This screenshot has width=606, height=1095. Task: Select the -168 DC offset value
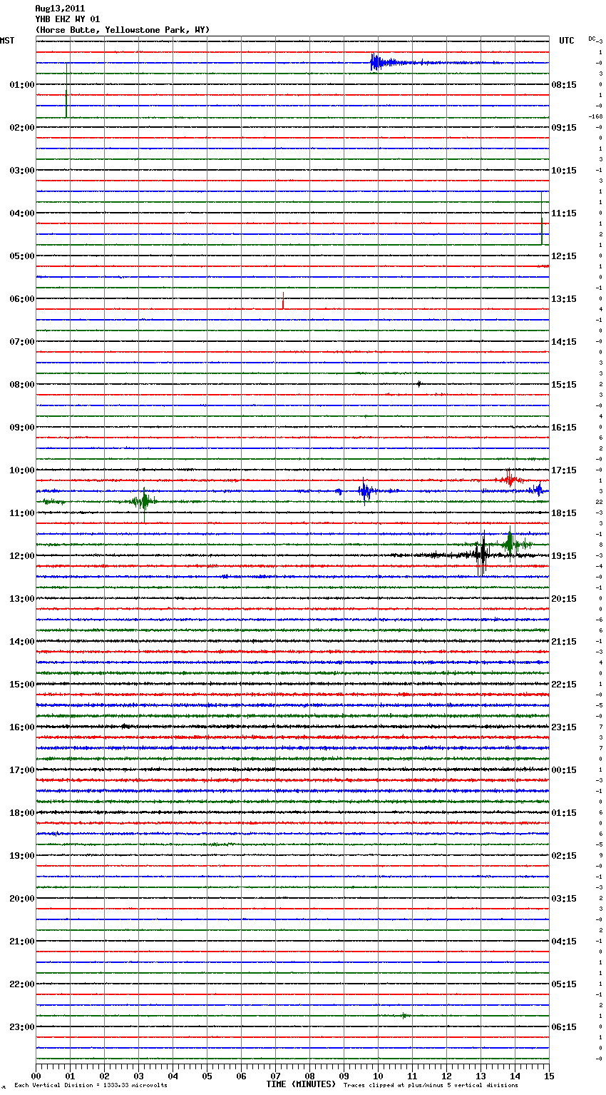click(595, 116)
